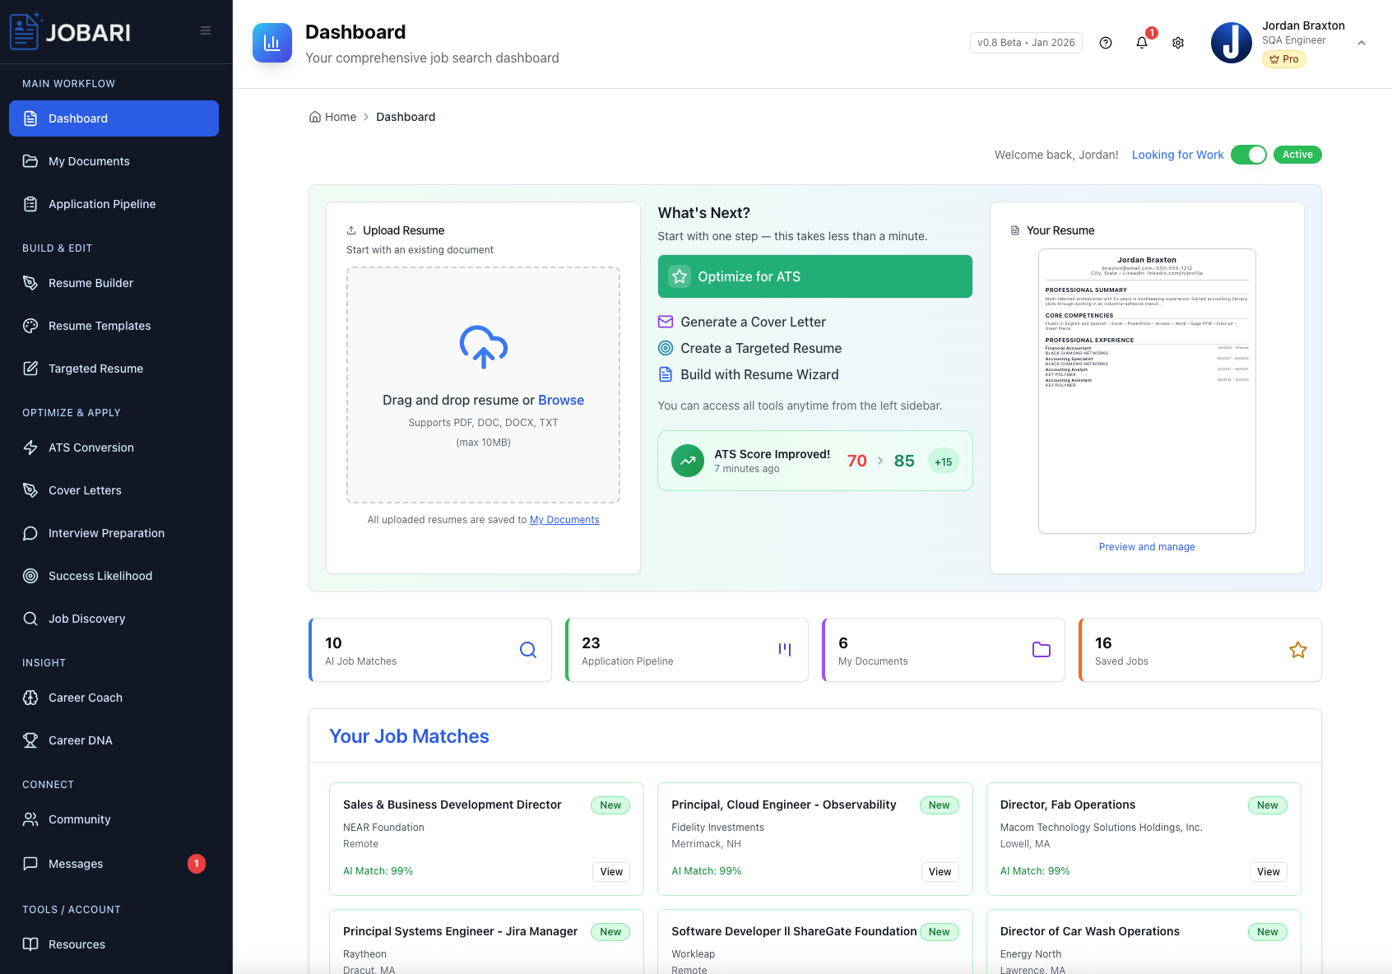Image resolution: width=1392 pixels, height=974 pixels.
Task: Toggle the Looking for Work switch
Action: [x=1249, y=155]
